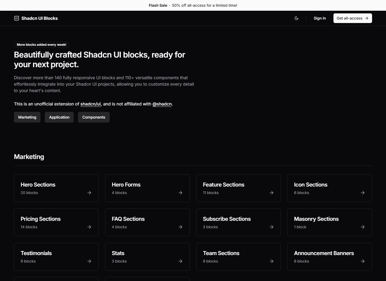Open the Announcement Banners card
This screenshot has width=386, height=281.
(x=330, y=257)
